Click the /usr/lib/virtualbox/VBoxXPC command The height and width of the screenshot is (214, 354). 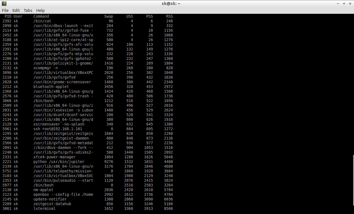pyautogui.click(x=63, y=73)
